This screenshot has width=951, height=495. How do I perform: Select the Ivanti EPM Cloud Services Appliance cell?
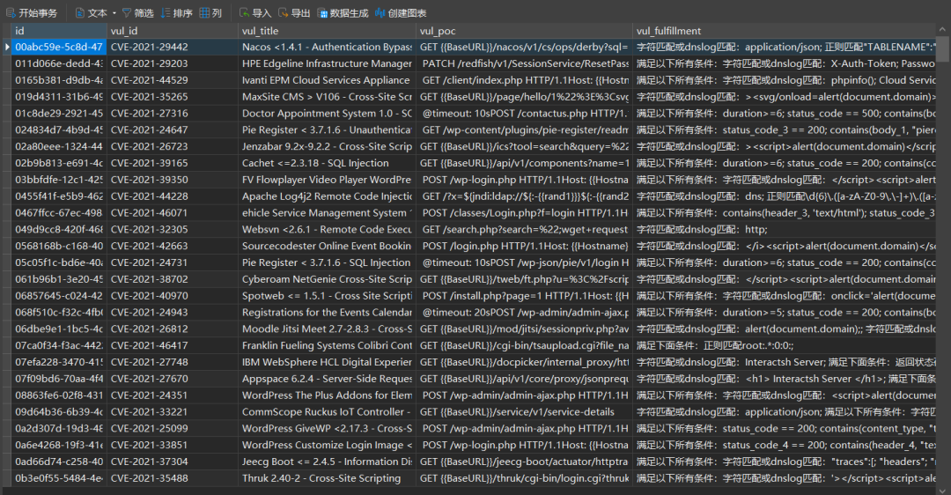(x=327, y=80)
